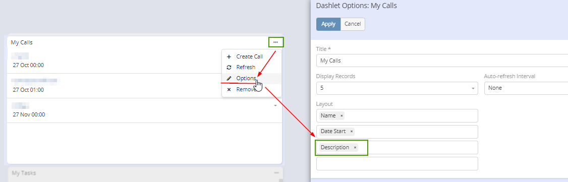Expand the 27 Nov call row arrow
The width and height of the screenshot is (568, 182).
275,106
